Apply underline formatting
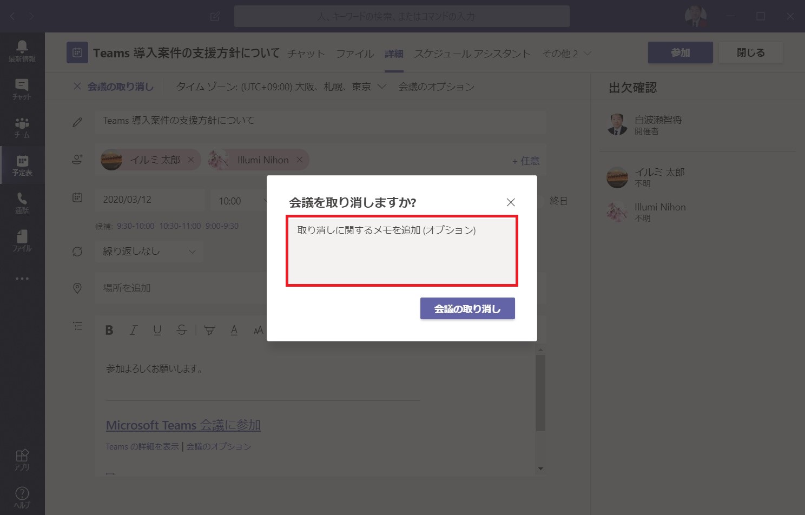The height and width of the screenshot is (515, 805). pos(157,330)
